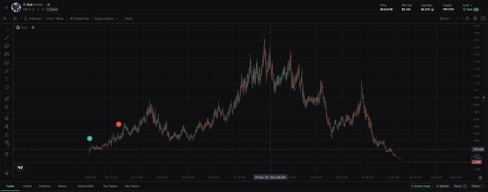
Task: Select the crosshair cursor tool
Action: point(7,29)
